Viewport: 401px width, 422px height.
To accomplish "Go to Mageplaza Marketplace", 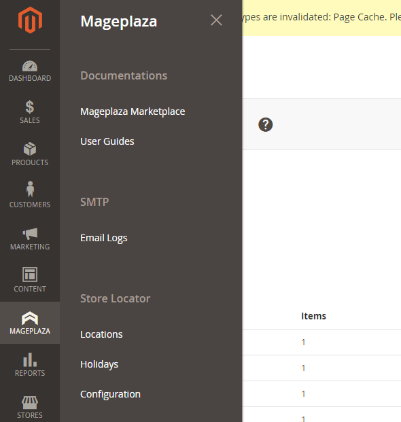I will pos(133,111).
